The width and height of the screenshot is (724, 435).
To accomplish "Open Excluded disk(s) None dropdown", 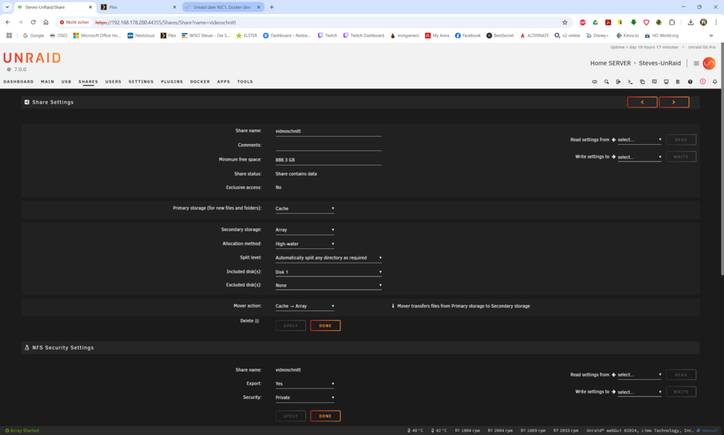I will (x=328, y=285).
